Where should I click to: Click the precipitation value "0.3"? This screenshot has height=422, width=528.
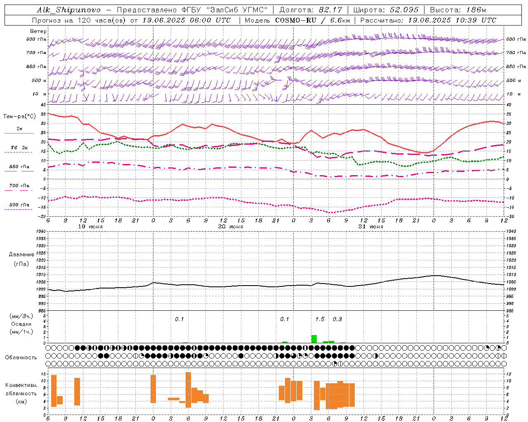click(x=337, y=319)
